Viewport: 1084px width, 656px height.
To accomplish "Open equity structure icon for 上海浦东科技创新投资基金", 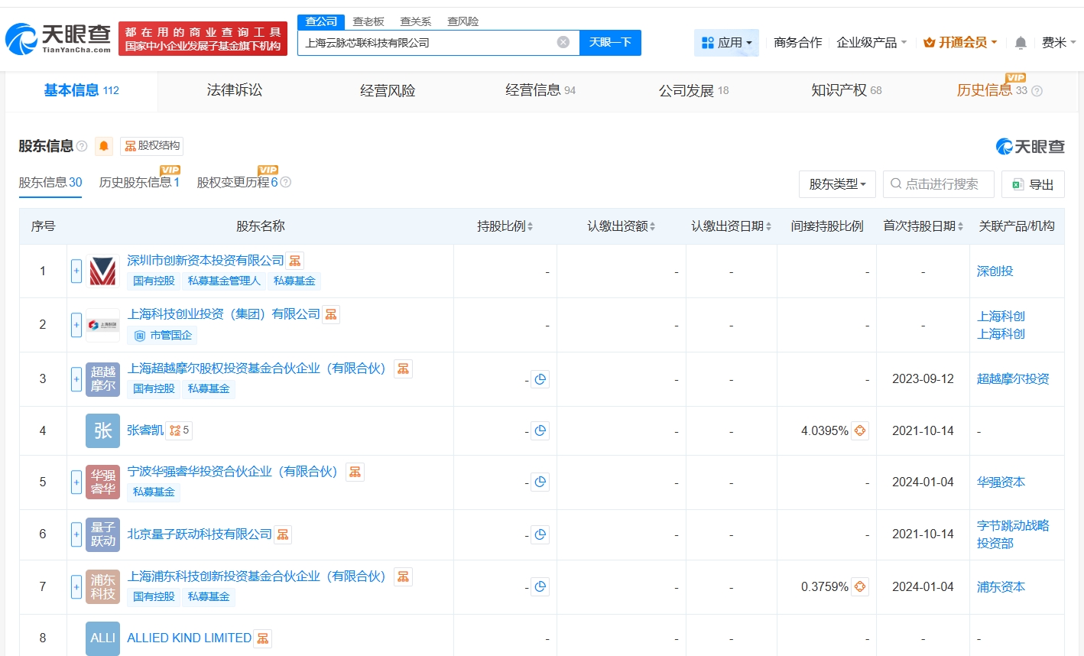I will (403, 576).
